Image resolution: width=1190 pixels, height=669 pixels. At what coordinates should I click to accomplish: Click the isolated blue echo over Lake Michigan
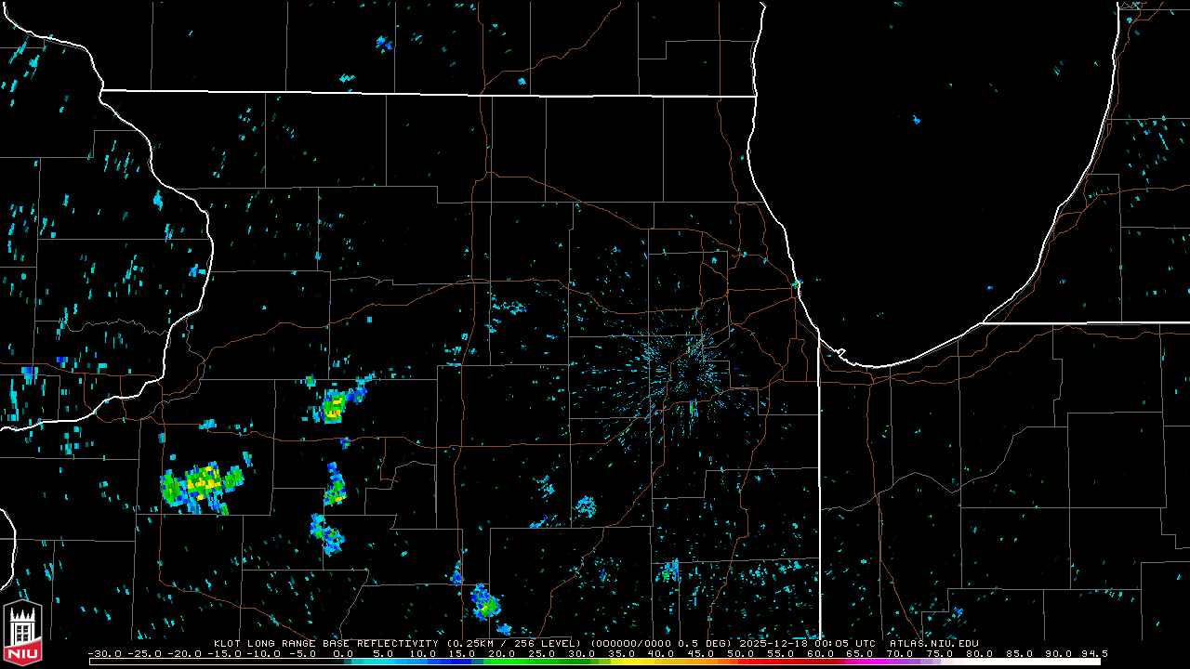916,120
